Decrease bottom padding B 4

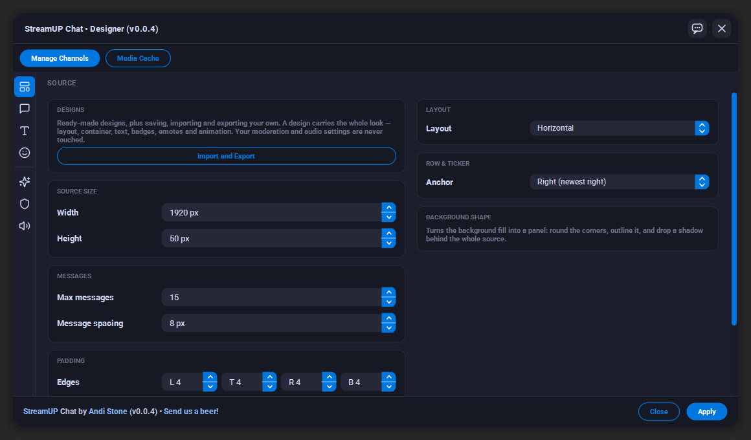point(388,387)
